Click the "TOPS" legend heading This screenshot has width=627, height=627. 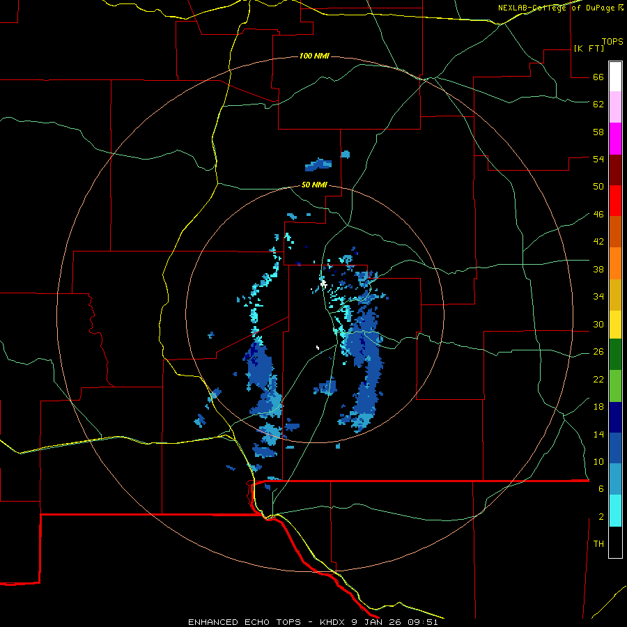click(x=612, y=42)
